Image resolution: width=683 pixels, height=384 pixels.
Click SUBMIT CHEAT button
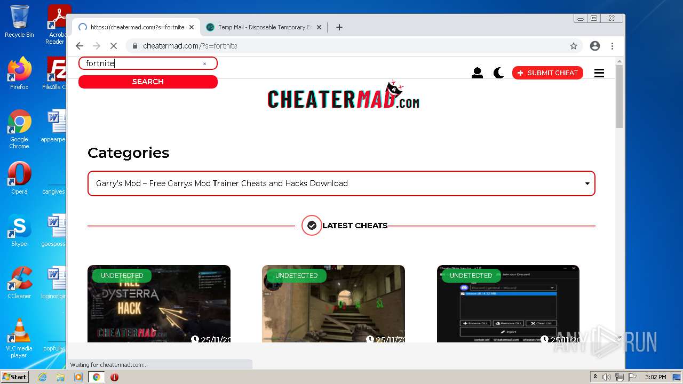pyautogui.click(x=547, y=73)
